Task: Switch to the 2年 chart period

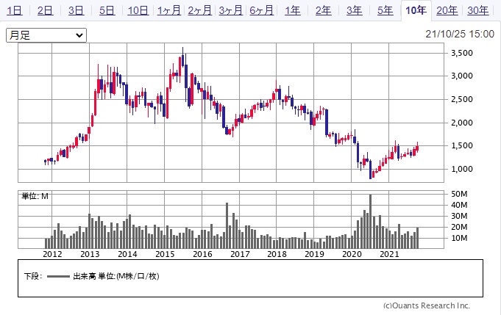Action: (x=324, y=10)
